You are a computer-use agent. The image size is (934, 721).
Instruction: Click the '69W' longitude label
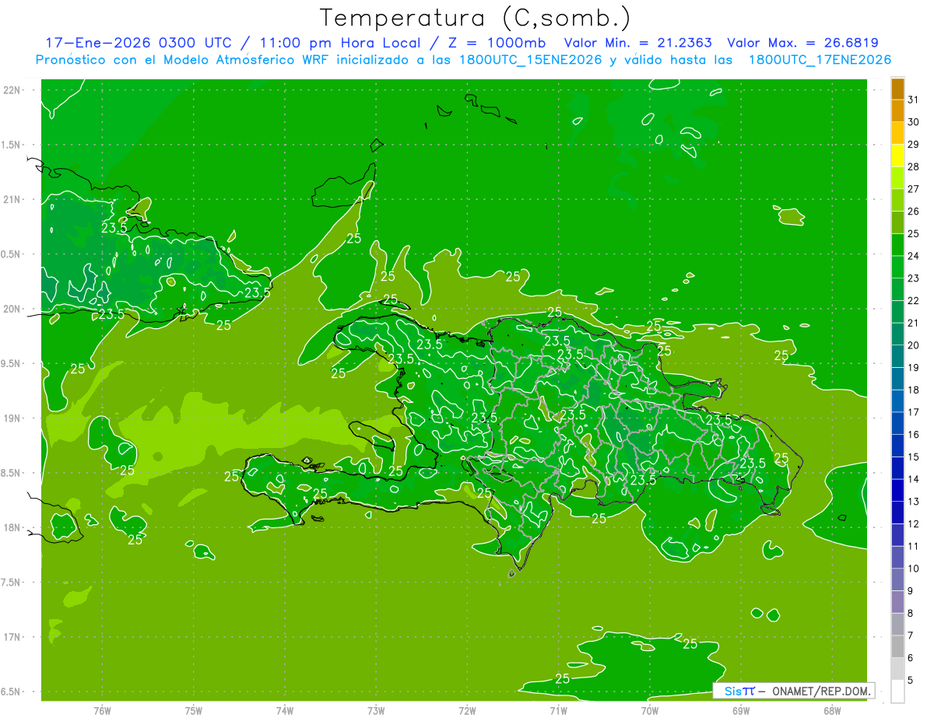click(x=741, y=710)
